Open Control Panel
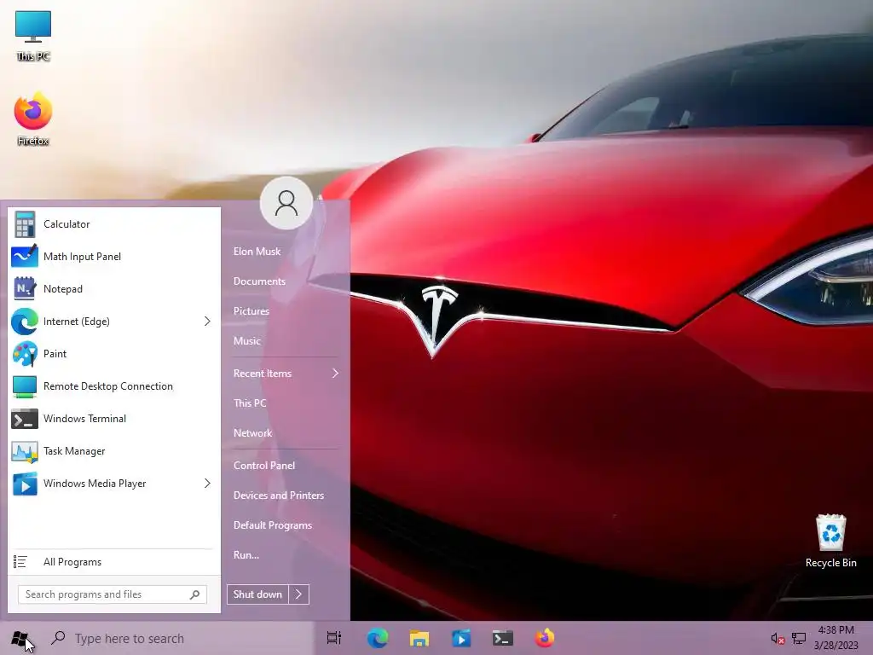The image size is (873, 655). pos(264,465)
